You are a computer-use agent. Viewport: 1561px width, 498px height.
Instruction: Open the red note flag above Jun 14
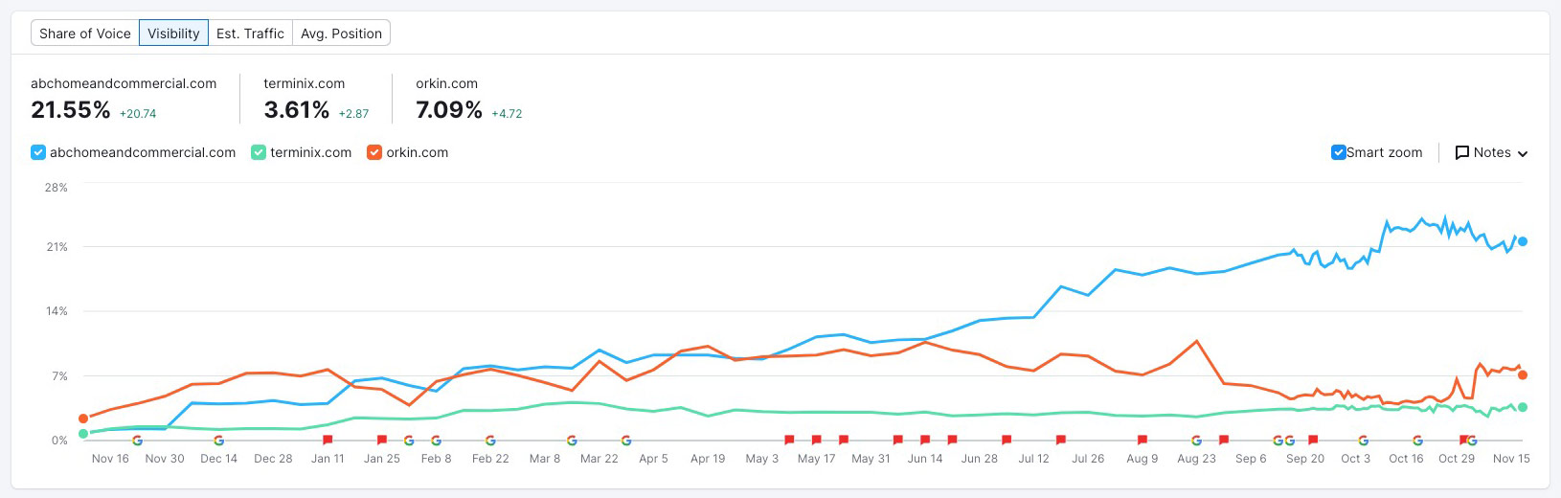coord(925,440)
